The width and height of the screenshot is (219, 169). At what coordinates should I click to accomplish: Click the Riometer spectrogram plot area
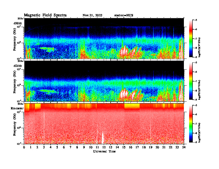[x=104, y=123]
